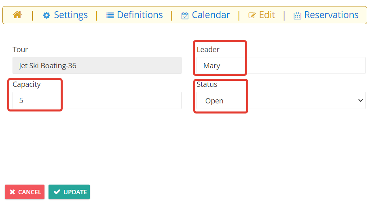Viewport: 372px width, 206px height.
Task: Click the disabled Tour name field
Action: tap(97, 65)
